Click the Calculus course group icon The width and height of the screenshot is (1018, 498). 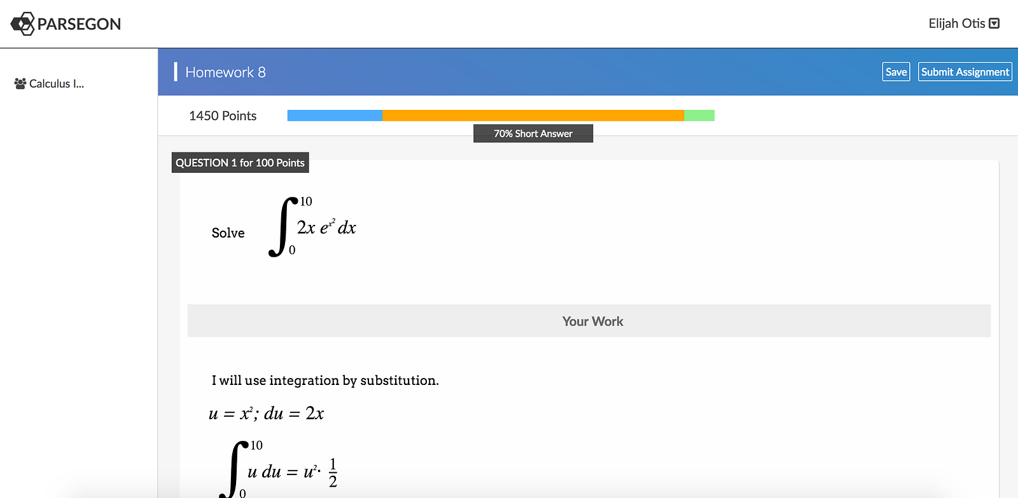pos(20,84)
